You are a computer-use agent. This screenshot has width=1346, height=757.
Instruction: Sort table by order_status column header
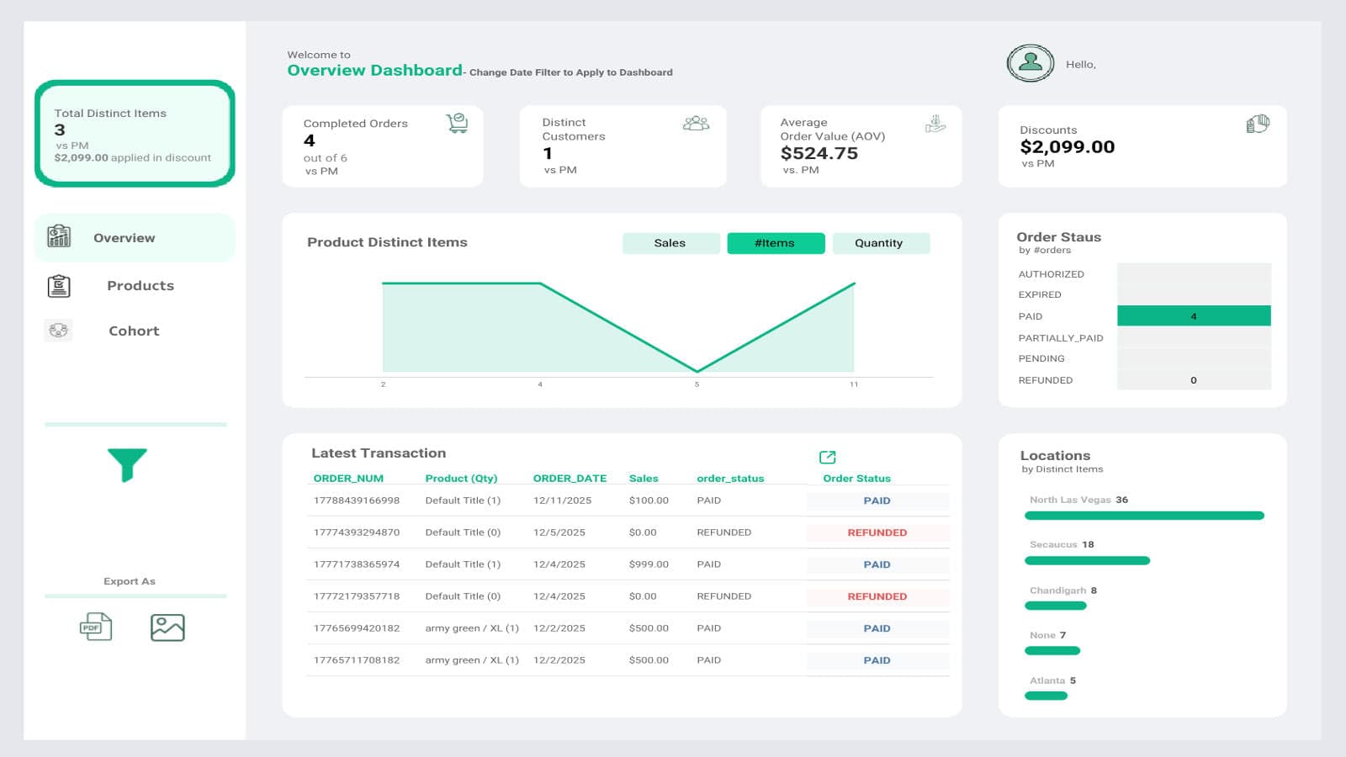tap(730, 479)
